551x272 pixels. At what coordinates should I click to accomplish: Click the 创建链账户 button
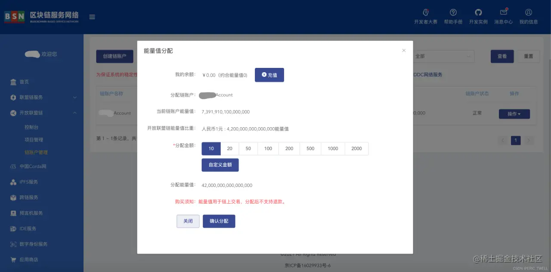pyautogui.click(x=115, y=56)
